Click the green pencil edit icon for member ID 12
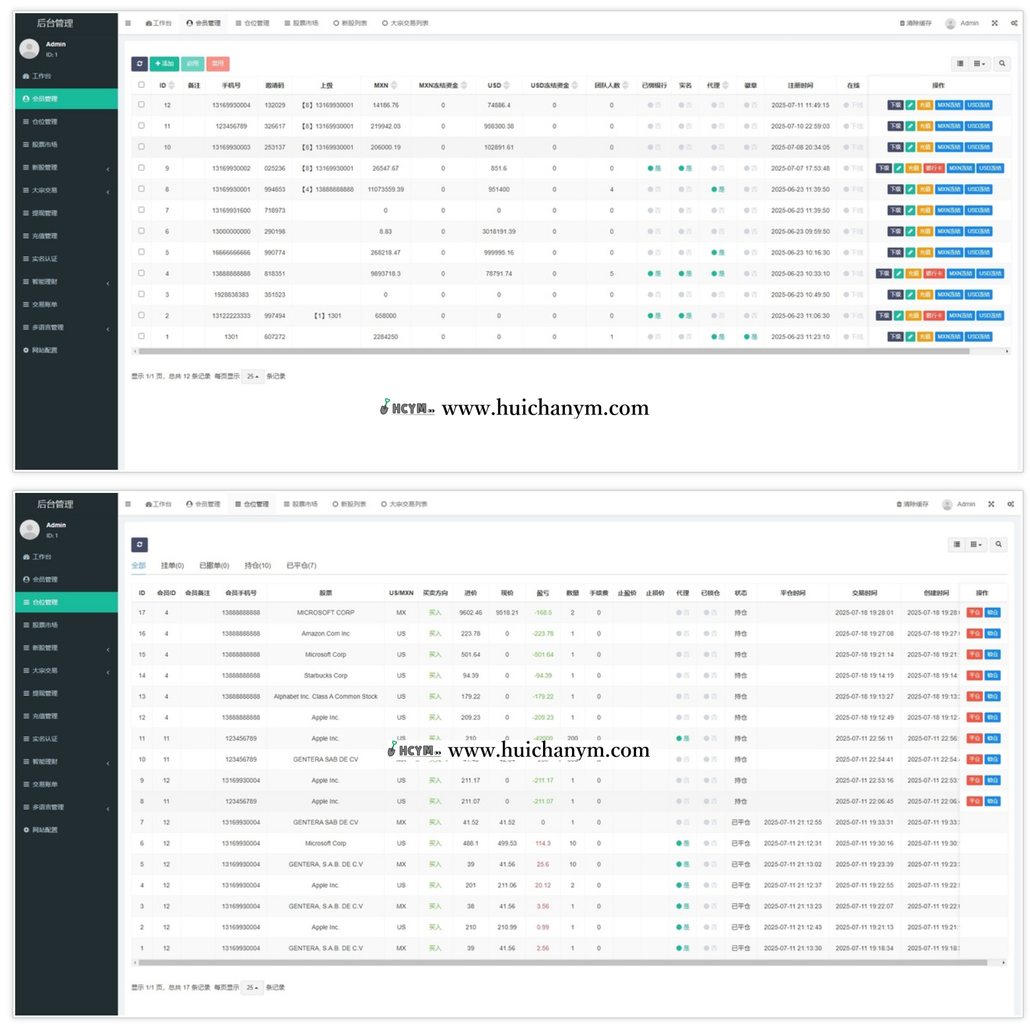The width and height of the screenshot is (1030, 1030). pos(910,105)
